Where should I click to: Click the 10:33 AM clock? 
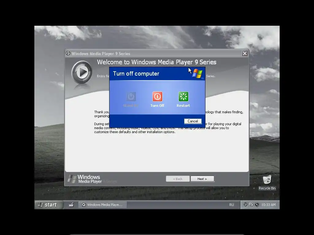tap(268, 205)
